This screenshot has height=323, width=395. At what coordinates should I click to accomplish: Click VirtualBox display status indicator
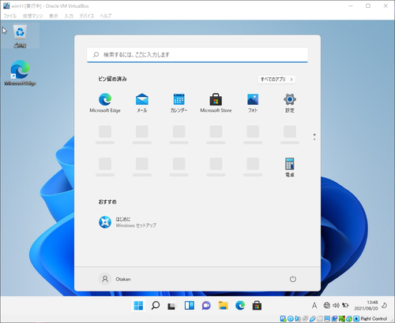[327, 318]
